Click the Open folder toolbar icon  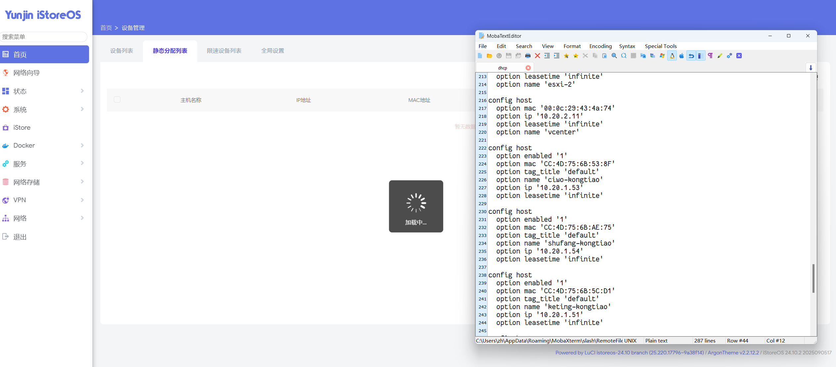489,56
